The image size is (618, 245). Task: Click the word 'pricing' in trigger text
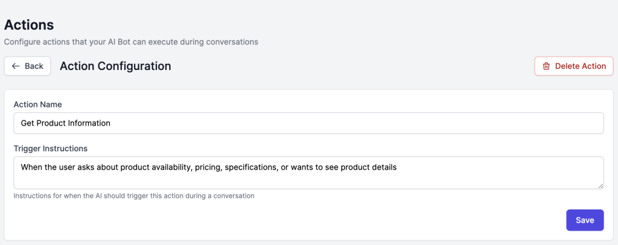pyautogui.click(x=207, y=167)
